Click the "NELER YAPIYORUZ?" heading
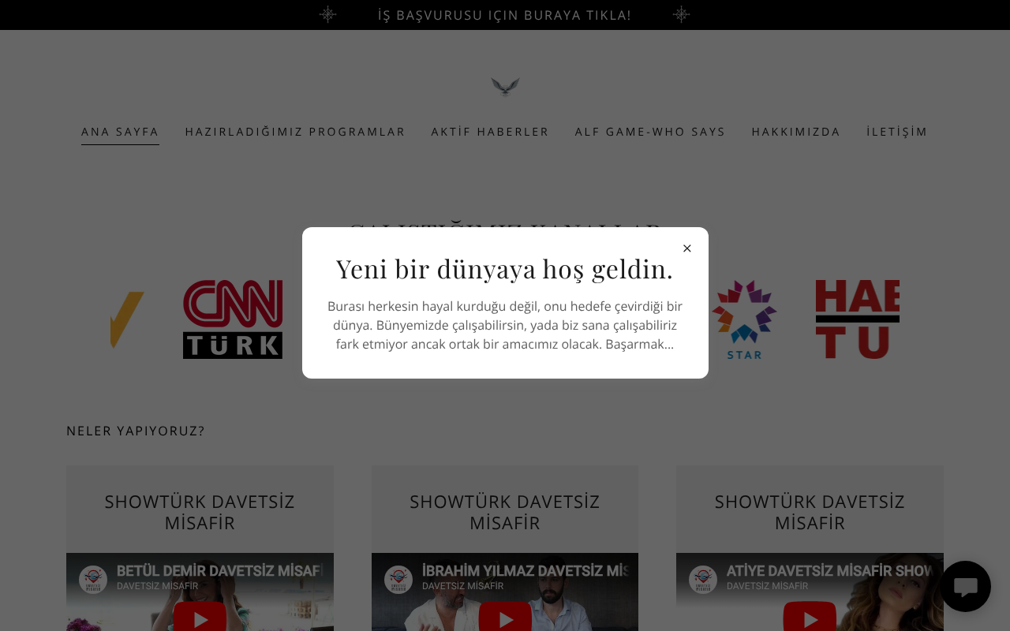 (x=136, y=431)
